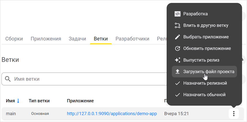Toggle sort arrow next to Имя column

click(x=18, y=101)
